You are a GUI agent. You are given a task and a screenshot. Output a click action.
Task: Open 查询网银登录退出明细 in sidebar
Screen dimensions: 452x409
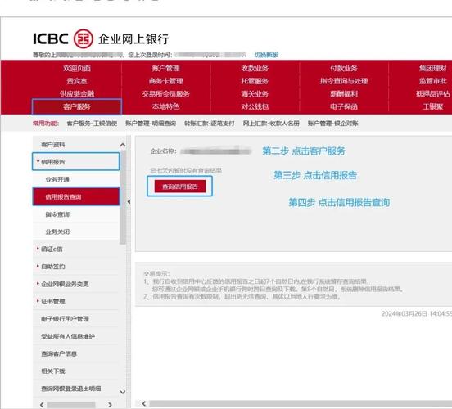tap(71, 389)
